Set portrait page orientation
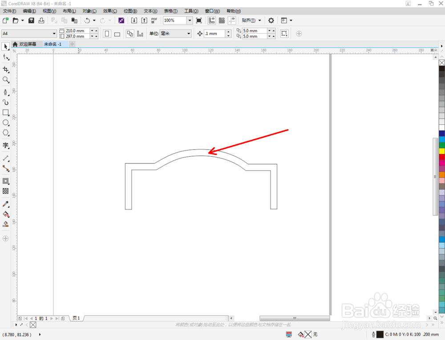Image resolution: width=445 pixels, height=340 pixels. [107, 34]
